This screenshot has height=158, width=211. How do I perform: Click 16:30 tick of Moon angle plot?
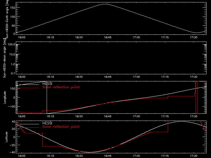(79, 77)
